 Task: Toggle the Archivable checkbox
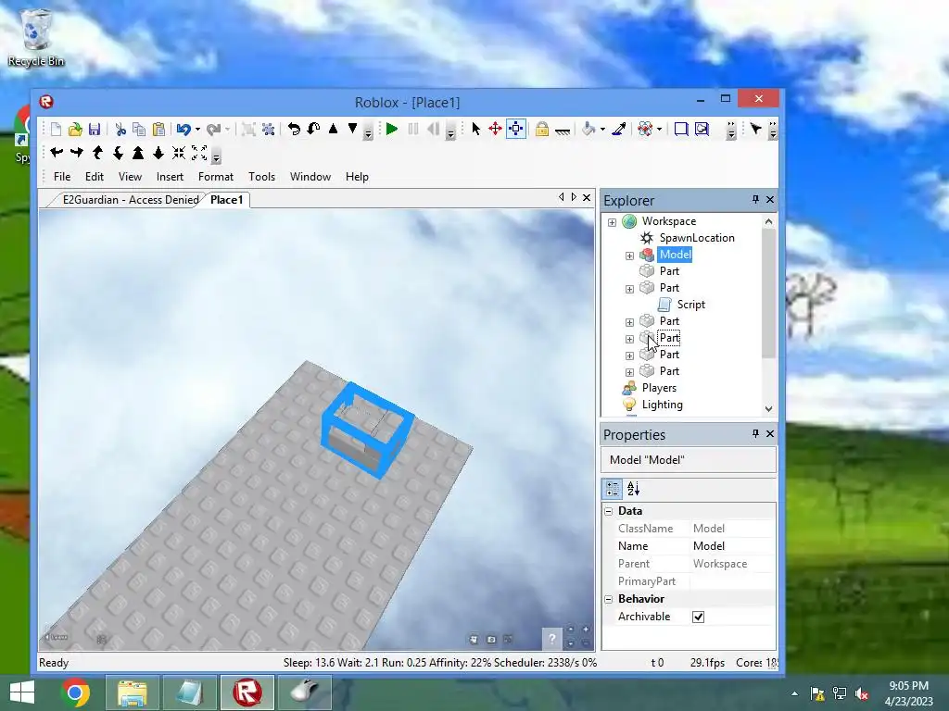pyautogui.click(x=699, y=617)
